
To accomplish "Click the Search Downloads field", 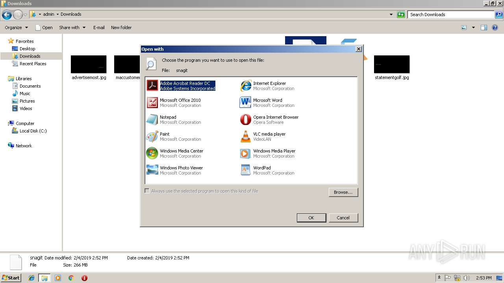I will (451, 15).
